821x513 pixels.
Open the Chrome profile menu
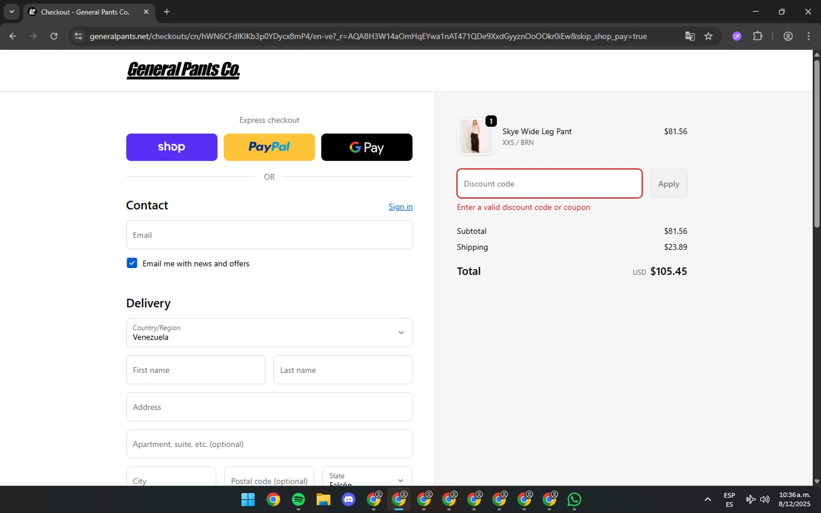tap(788, 36)
